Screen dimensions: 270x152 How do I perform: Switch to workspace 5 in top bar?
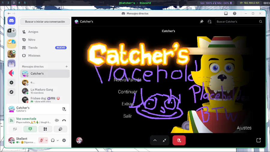click(25, 3)
